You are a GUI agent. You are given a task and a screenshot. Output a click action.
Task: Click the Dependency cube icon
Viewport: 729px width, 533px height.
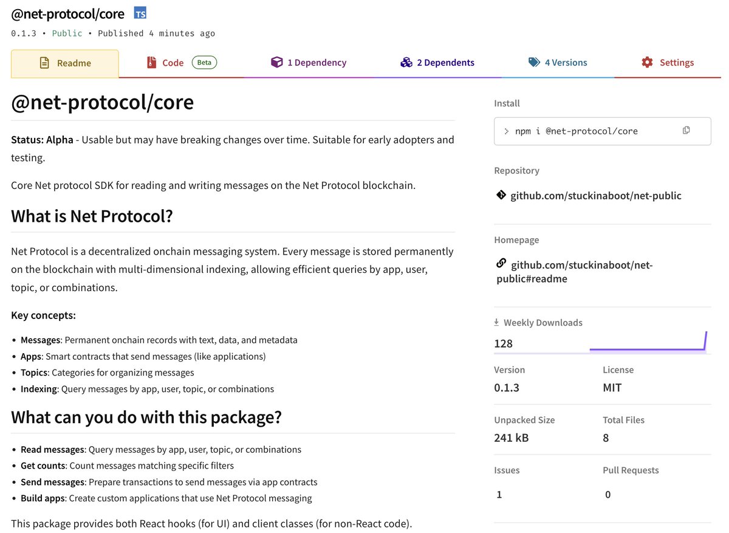click(x=276, y=62)
